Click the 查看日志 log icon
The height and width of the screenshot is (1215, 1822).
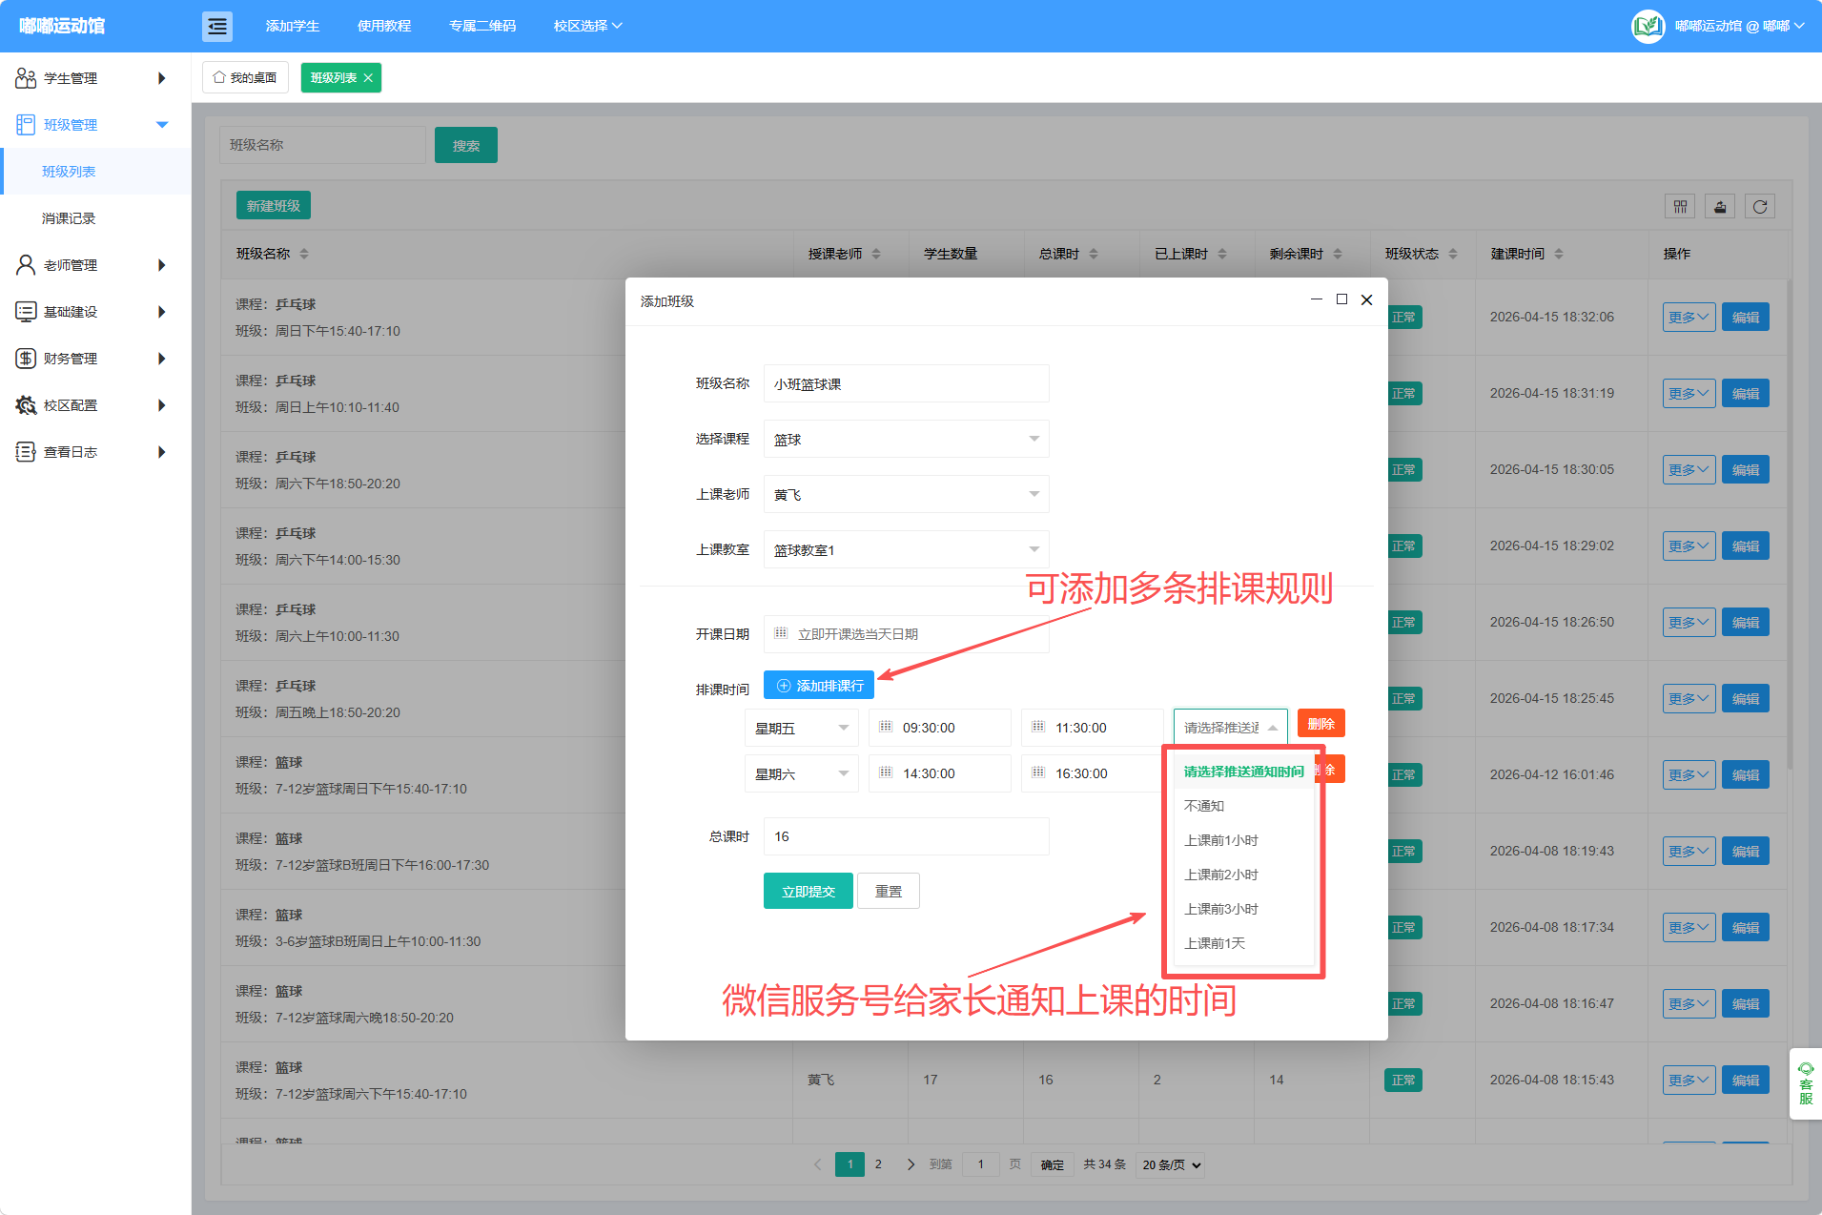(x=26, y=452)
